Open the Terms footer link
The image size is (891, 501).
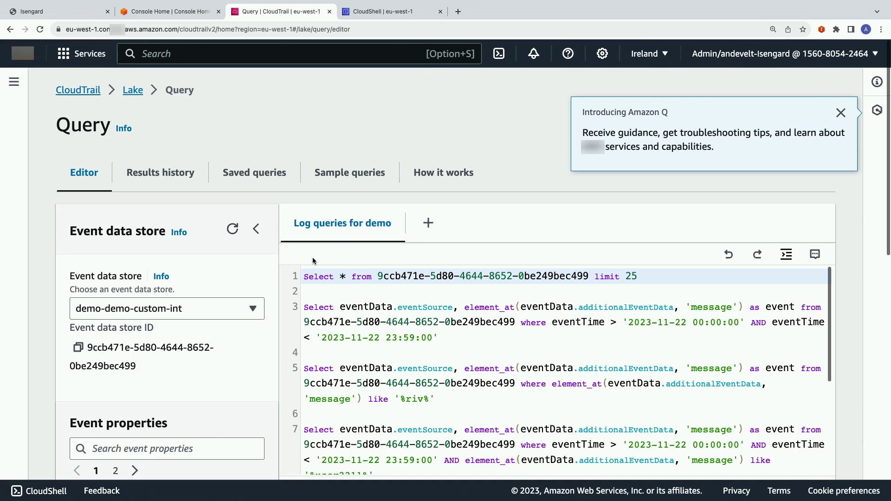779,491
